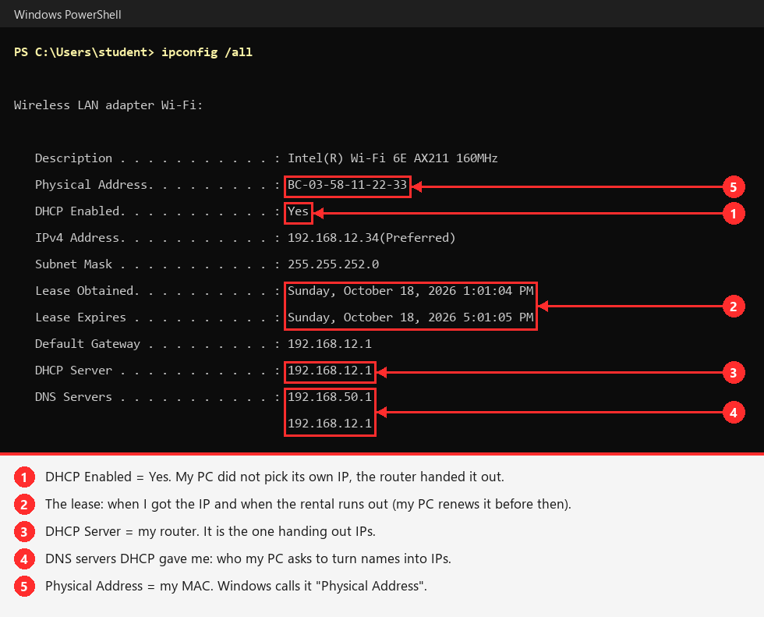
Task: Click the Windows PowerShell window title
Action: (67, 15)
